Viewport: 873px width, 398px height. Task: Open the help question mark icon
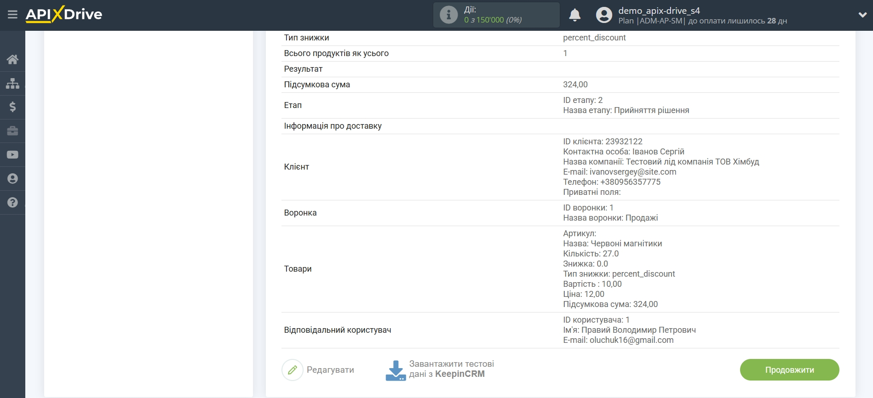tap(12, 203)
